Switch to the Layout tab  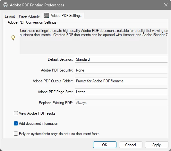click(10, 16)
